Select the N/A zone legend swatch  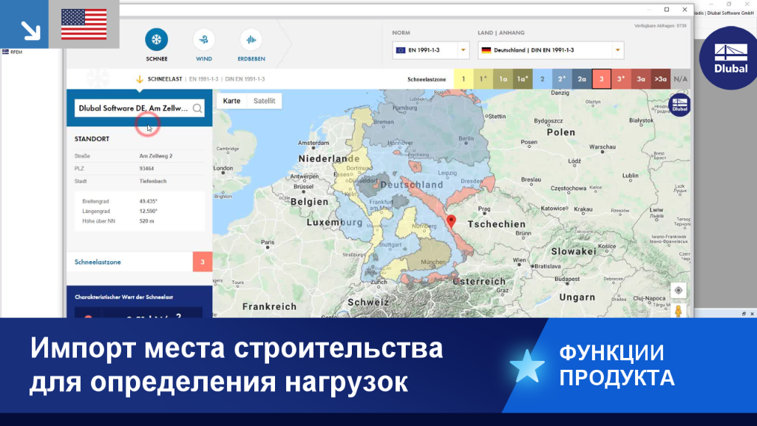[680, 79]
